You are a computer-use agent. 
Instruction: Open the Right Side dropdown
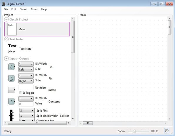pyautogui.click(x=26, y=81)
